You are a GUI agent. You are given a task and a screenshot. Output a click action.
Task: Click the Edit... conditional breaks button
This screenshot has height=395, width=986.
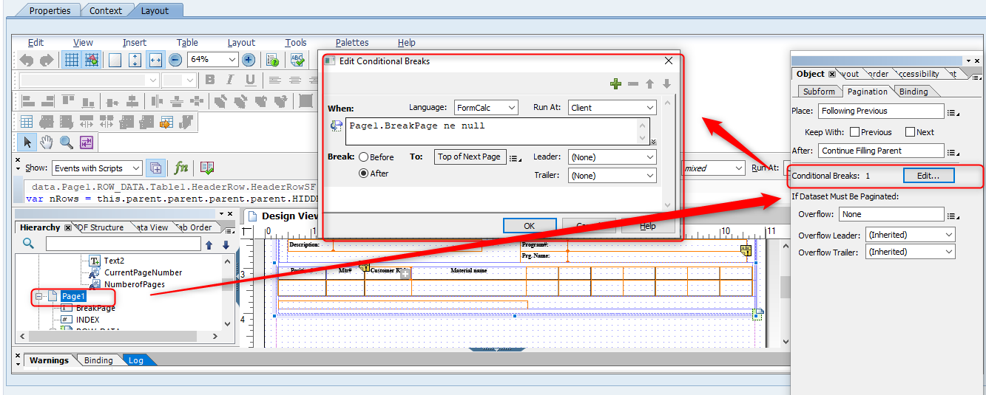928,176
